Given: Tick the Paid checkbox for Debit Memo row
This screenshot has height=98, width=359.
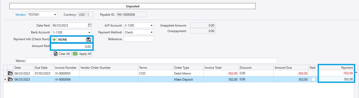Looking at the screenshot, I should 313,73.
